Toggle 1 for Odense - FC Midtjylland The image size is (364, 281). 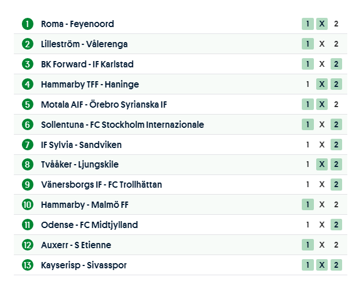[x=308, y=225]
